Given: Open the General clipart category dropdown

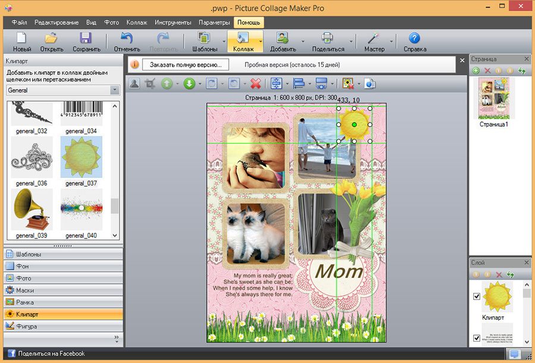Looking at the screenshot, I should pos(63,90).
